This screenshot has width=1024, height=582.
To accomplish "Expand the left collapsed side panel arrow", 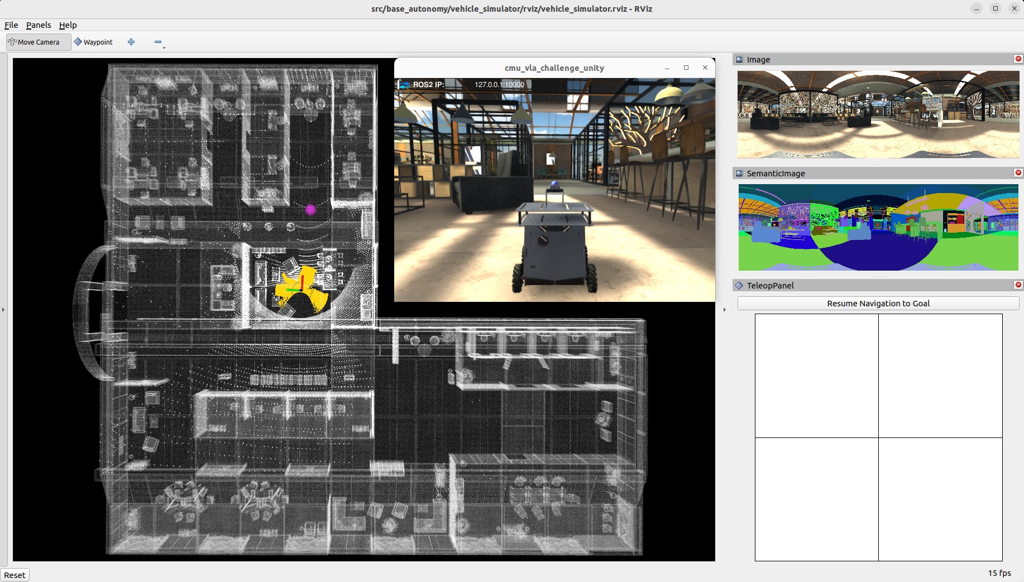I will pyautogui.click(x=3, y=310).
